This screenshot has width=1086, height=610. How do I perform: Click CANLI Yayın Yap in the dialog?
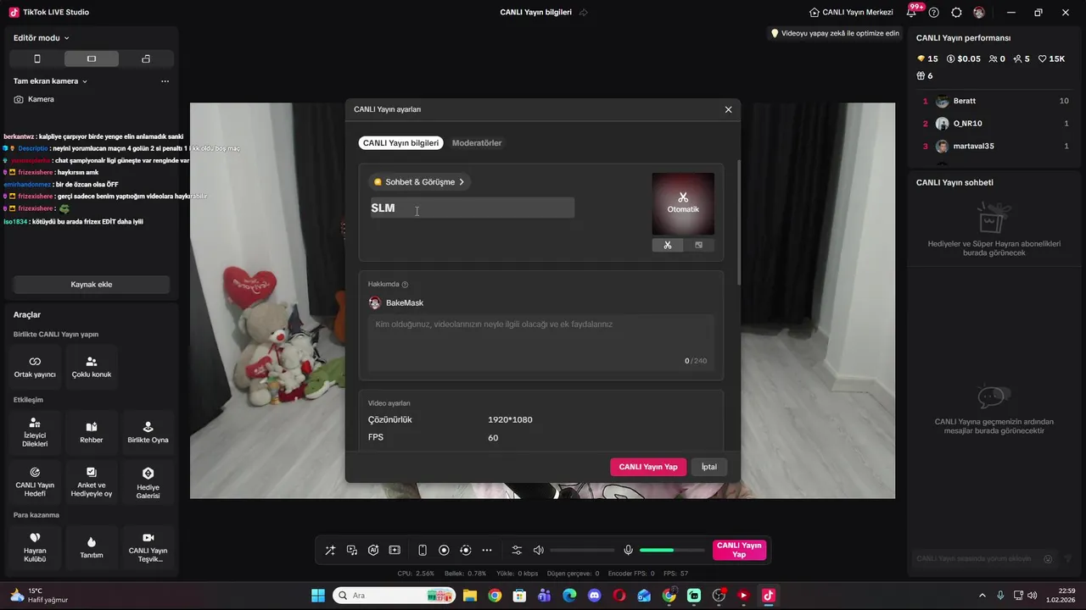[648, 467]
